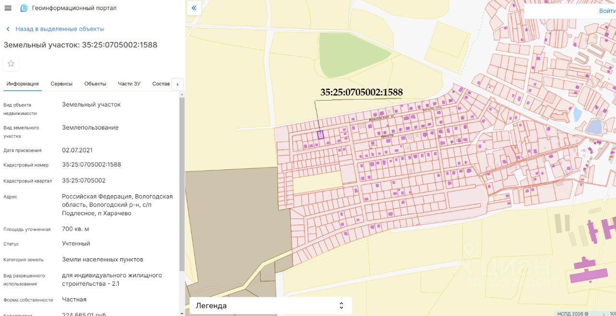The width and height of the screenshot is (616, 316).
Task: Switch to the Сервисы tab
Action: point(62,84)
